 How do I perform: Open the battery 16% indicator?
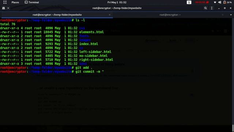pos(227,3)
